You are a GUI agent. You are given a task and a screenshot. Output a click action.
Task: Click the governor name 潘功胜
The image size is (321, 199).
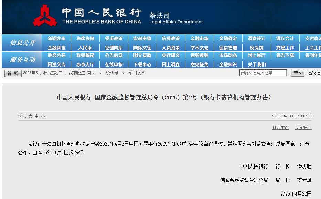(304, 166)
